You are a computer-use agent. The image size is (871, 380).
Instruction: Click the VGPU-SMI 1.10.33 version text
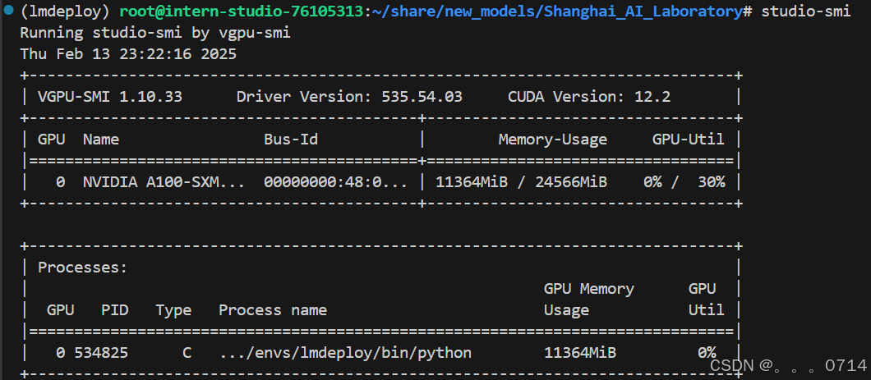(110, 97)
